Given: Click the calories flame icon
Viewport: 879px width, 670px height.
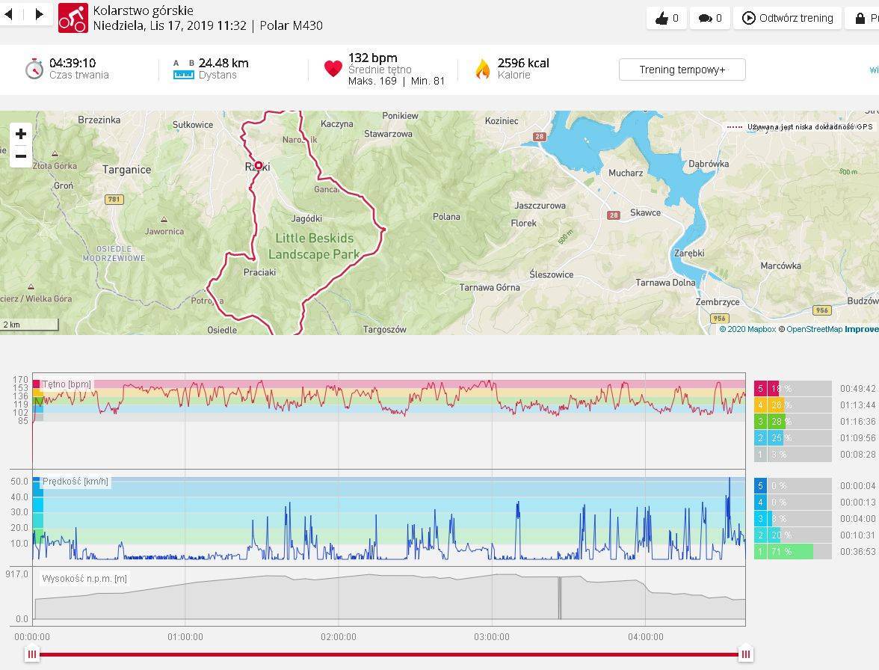Looking at the screenshot, I should coord(483,69).
